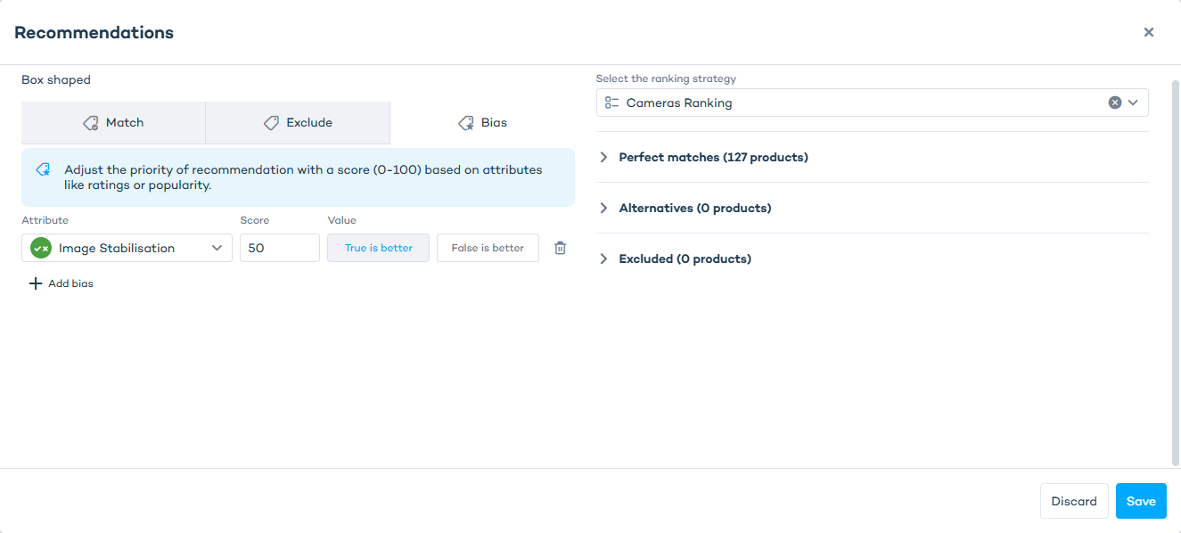Discard the recommendation changes

1074,501
